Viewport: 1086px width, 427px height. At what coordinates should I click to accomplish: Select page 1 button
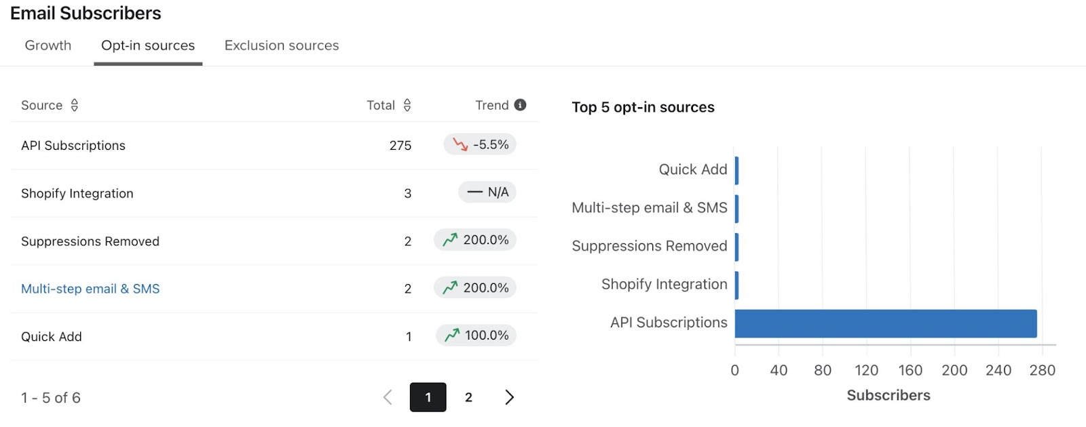coord(428,397)
